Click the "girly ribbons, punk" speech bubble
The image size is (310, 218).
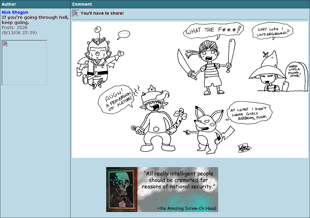click(x=249, y=113)
